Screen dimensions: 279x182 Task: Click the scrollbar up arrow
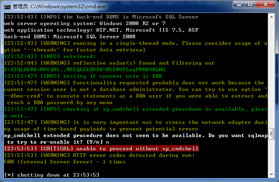(x=272, y=17)
